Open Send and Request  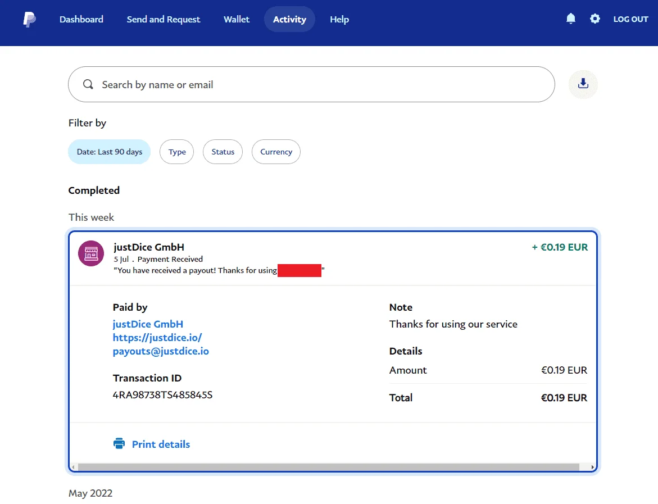point(164,19)
